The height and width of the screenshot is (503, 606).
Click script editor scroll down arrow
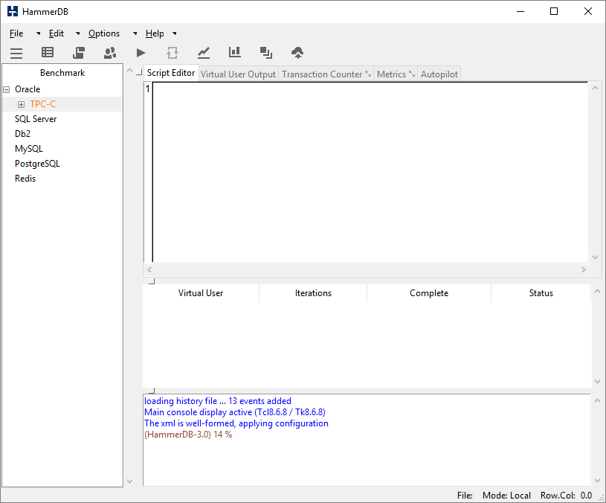pyautogui.click(x=595, y=257)
